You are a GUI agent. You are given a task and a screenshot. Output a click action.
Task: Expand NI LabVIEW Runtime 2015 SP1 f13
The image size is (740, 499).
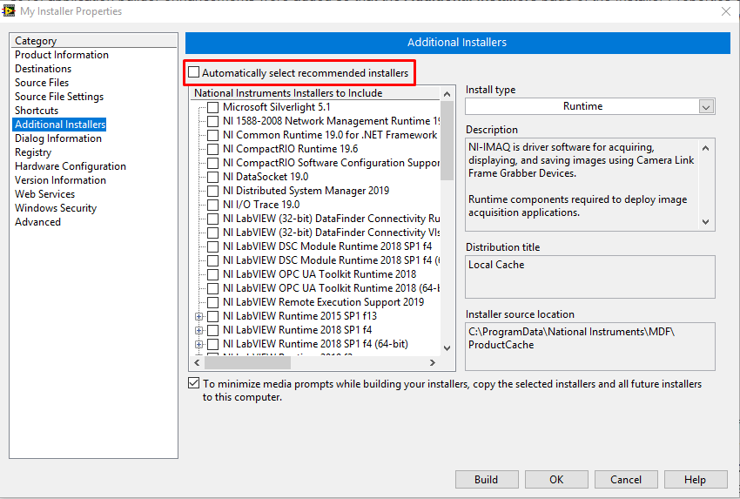point(198,316)
